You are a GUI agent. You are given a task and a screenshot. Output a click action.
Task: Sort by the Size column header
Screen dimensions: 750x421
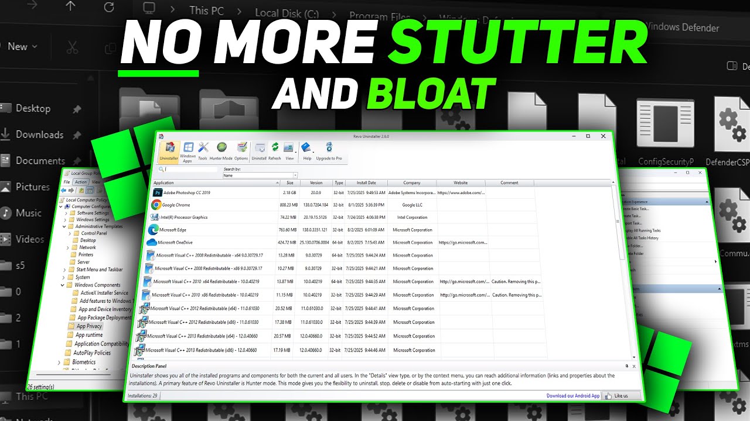289,183
